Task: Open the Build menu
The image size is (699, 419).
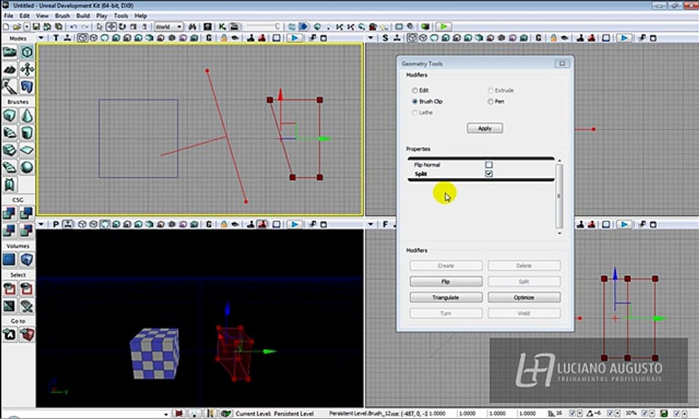Action: [83, 16]
